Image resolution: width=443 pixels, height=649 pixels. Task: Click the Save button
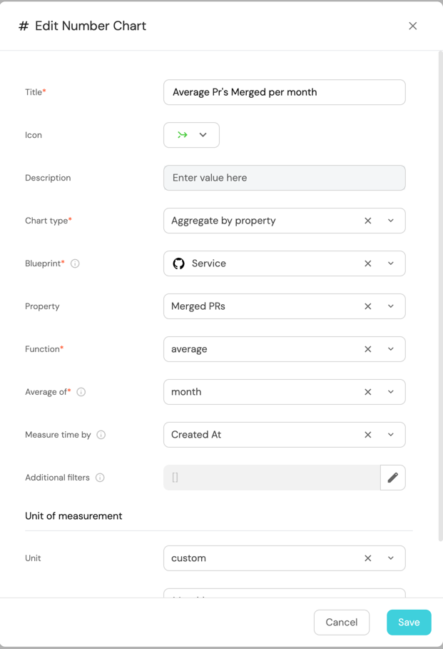click(409, 623)
